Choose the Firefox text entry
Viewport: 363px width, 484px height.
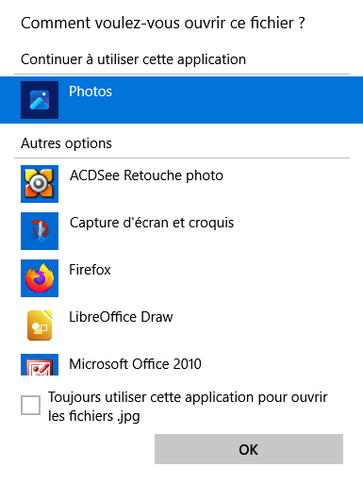click(90, 270)
